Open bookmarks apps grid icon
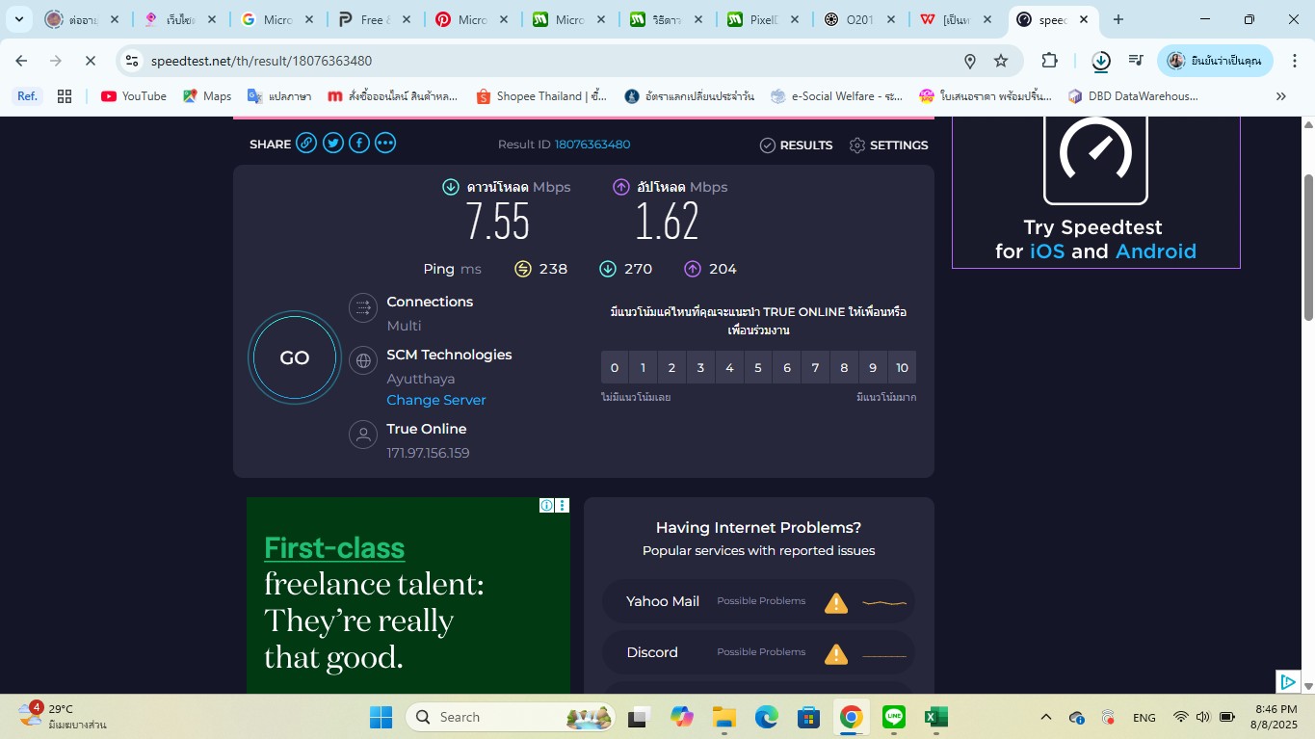This screenshot has height=739, width=1315. 65,96
